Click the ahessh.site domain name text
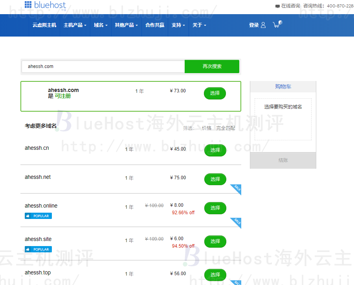The image size is (354, 285). [38, 239]
